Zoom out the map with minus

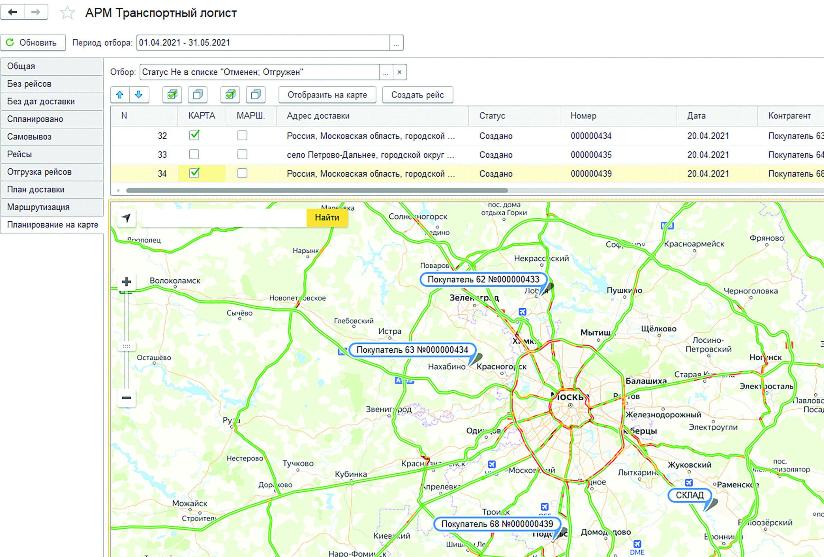pyautogui.click(x=126, y=398)
